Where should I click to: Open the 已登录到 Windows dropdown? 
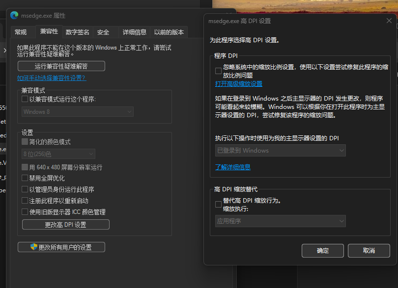(280, 150)
